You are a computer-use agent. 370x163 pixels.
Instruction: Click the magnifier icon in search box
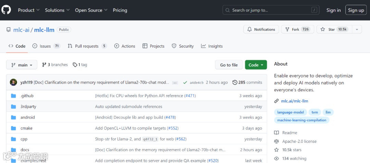[227, 10]
